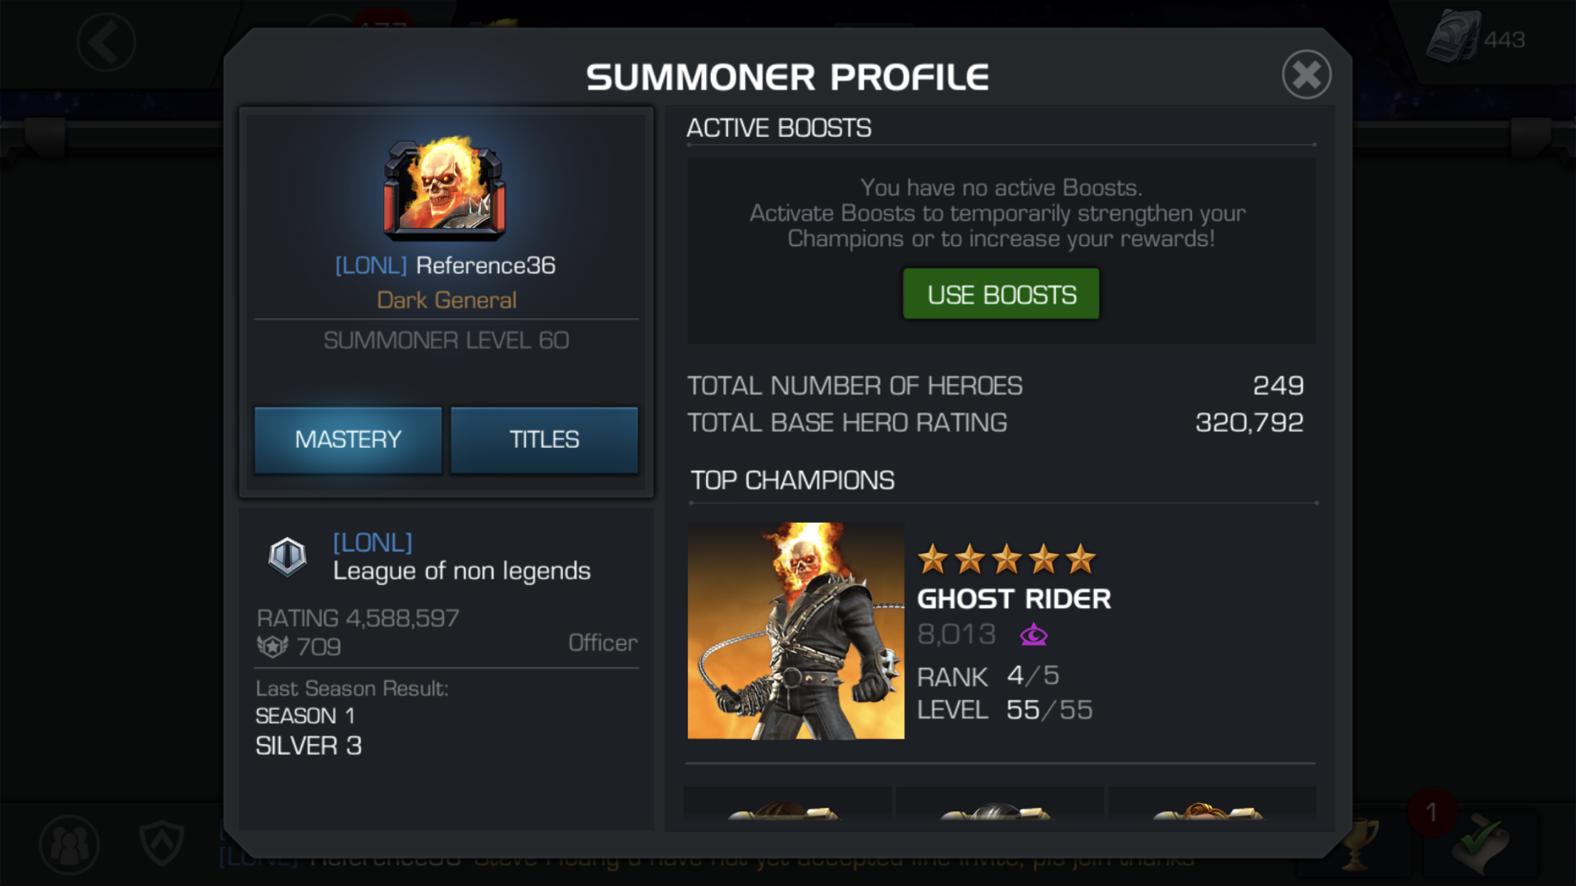This screenshot has height=886, width=1576.
Task: Open the League of non legends alliance
Action: click(461, 571)
